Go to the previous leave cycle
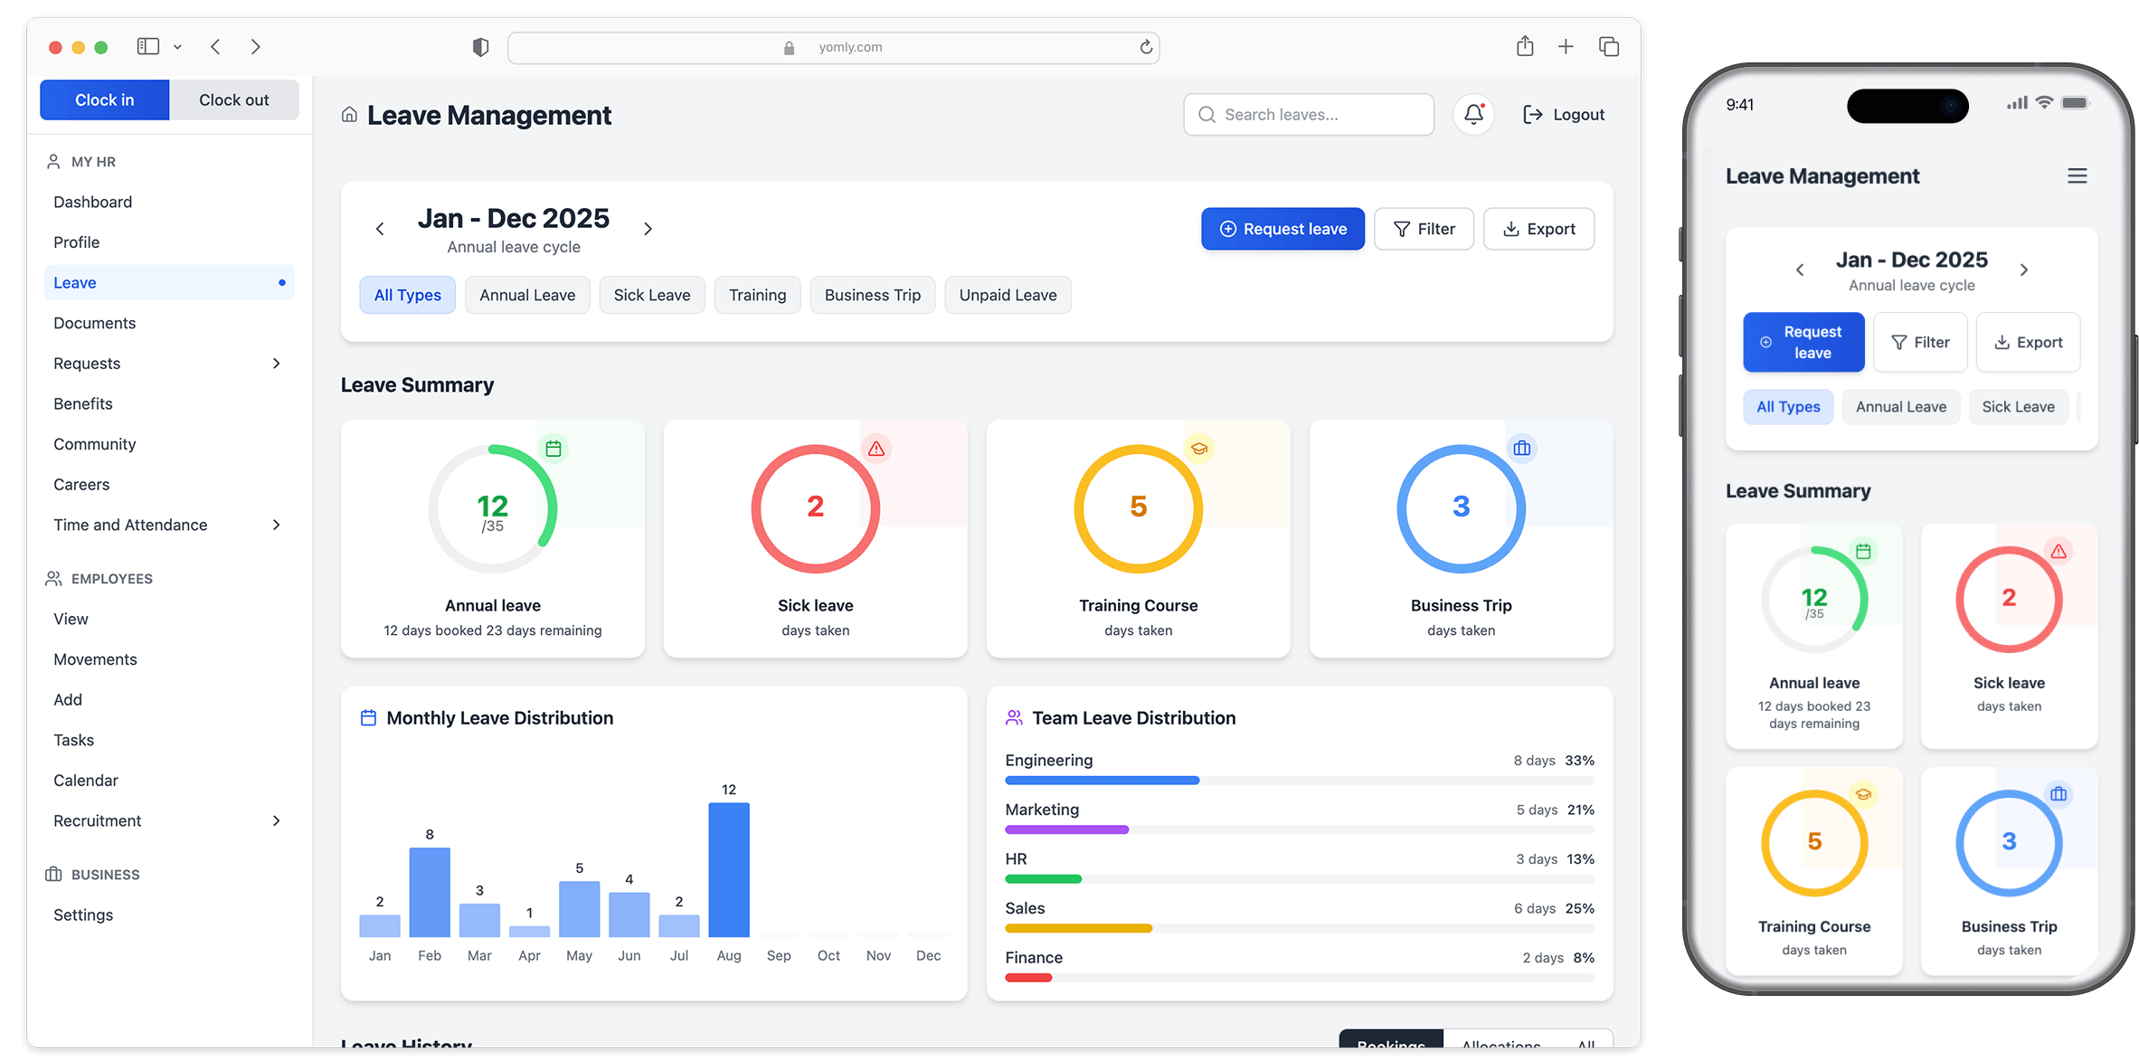This screenshot has height=1061, width=2139. coord(380,229)
